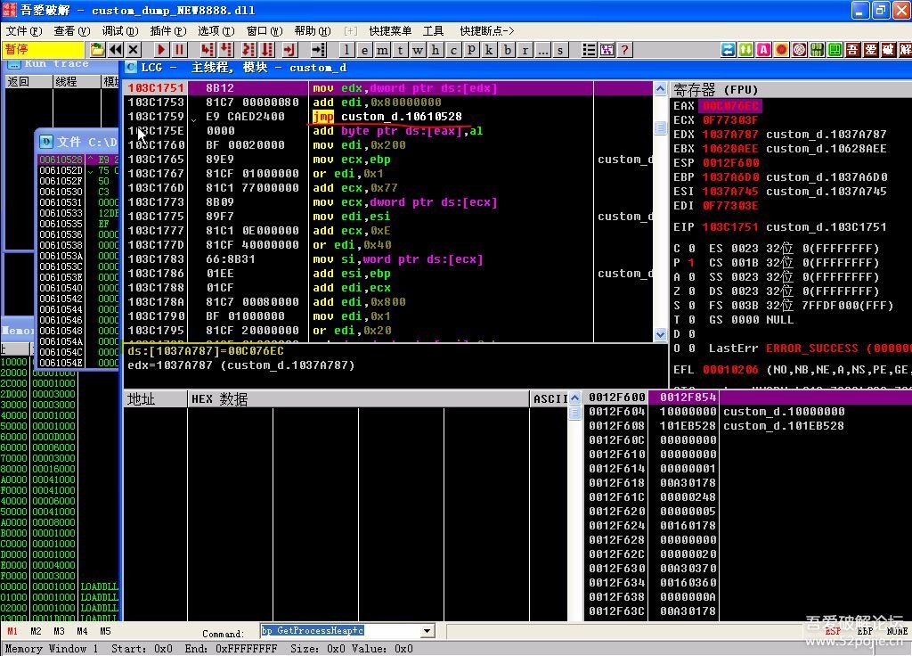912x656 pixels.
Task: Switch to memory window M1
Action: coord(12,631)
